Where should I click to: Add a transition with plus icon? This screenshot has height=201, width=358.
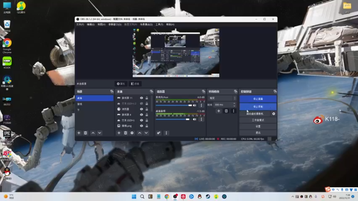[x=218, y=111]
